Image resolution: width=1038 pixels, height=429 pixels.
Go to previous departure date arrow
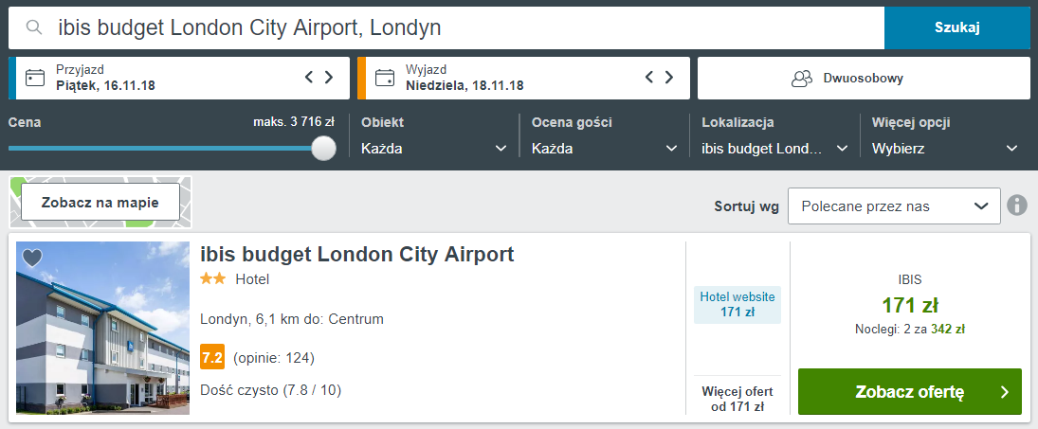coord(649,78)
